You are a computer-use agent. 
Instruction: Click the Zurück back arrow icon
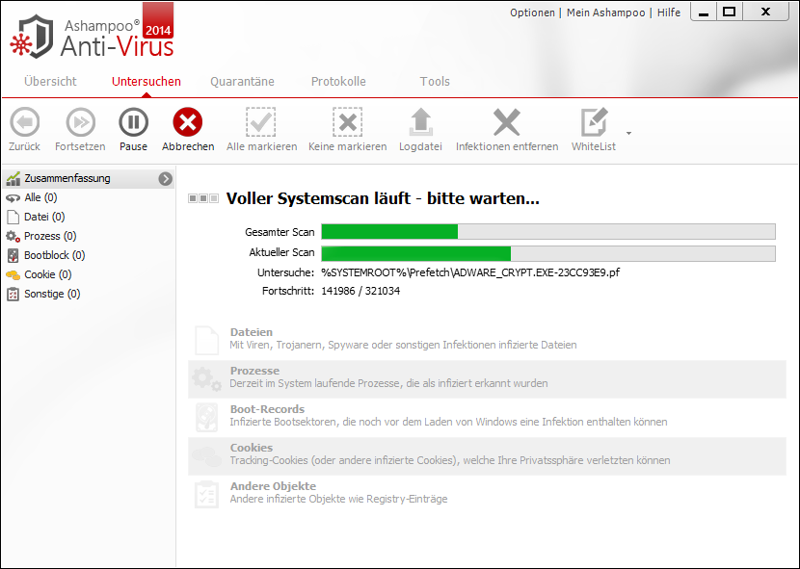(24, 122)
